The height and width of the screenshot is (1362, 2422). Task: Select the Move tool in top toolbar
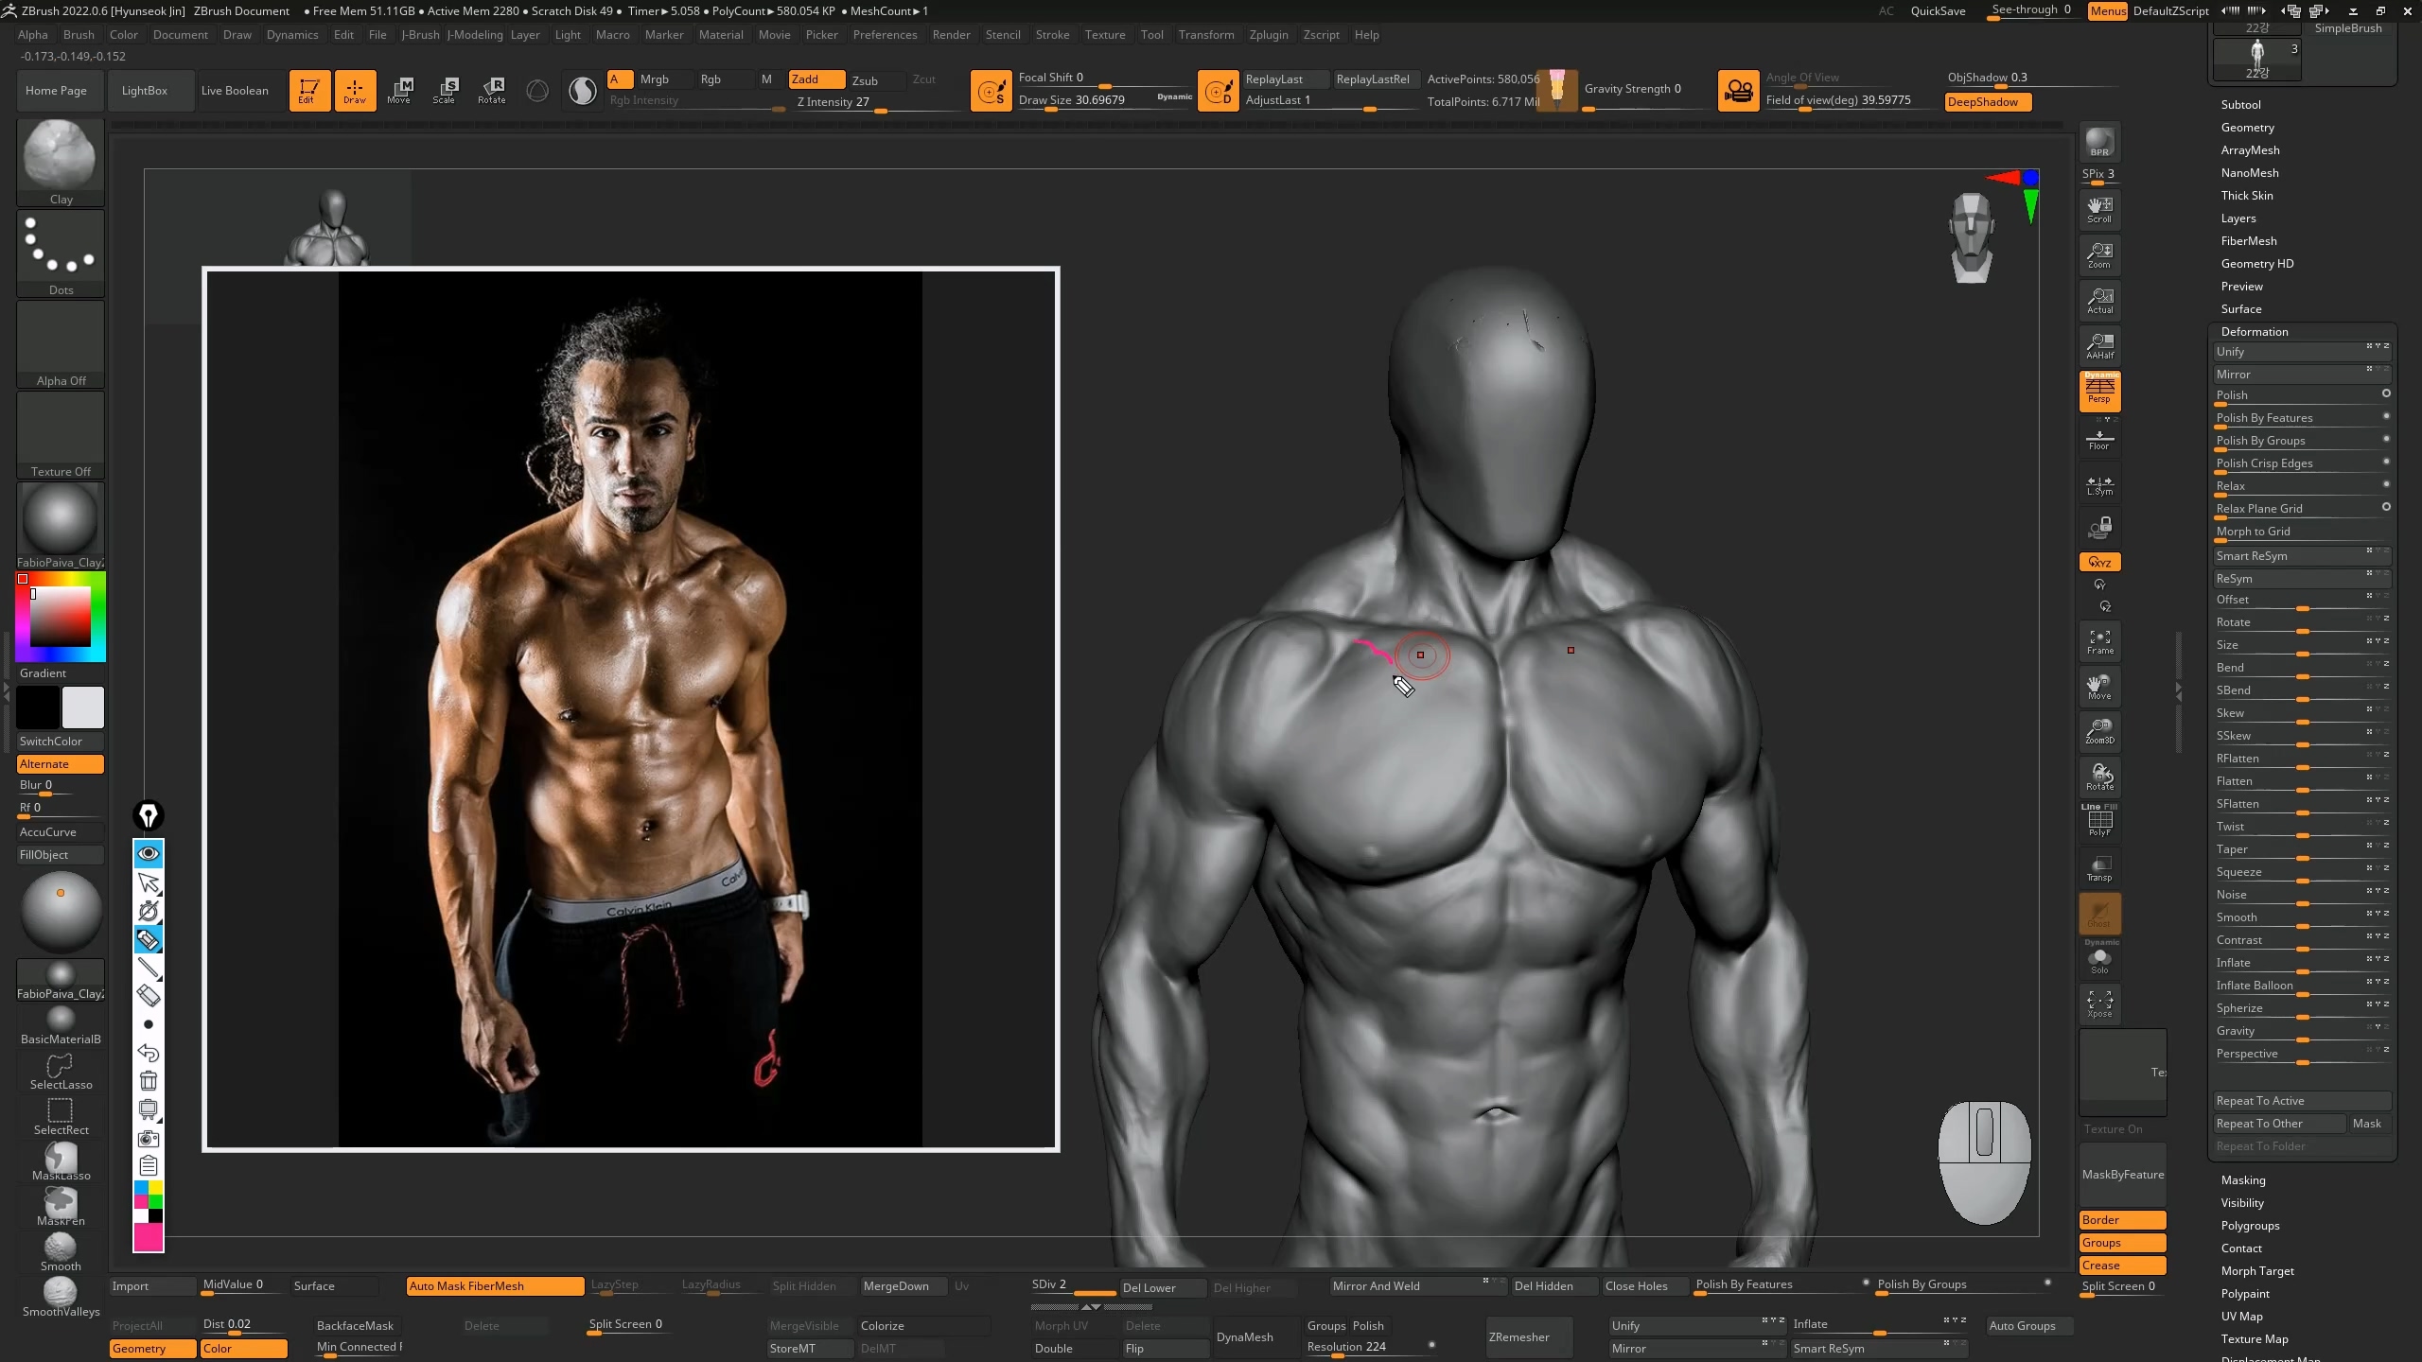(x=399, y=90)
